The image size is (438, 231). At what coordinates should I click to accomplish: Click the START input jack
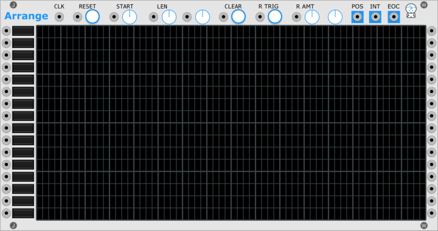coord(114,17)
